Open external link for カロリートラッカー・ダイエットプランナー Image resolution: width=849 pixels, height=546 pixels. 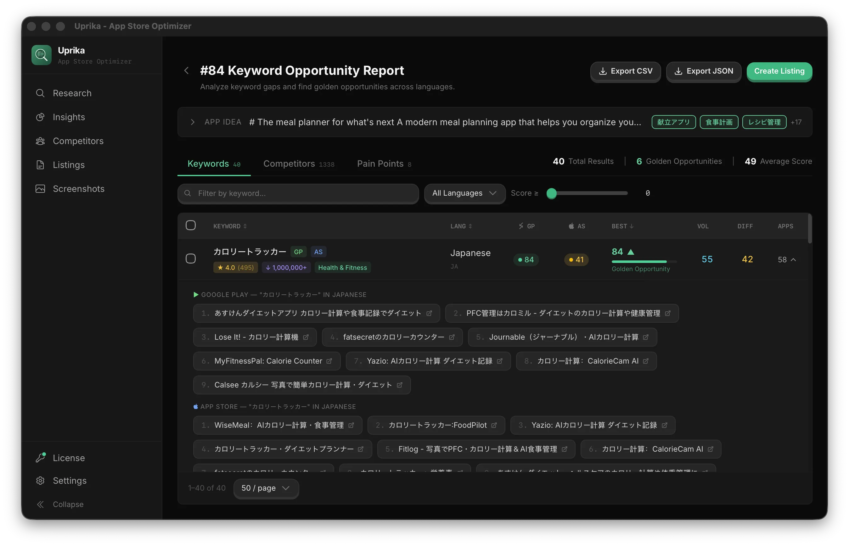[x=361, y=449]
